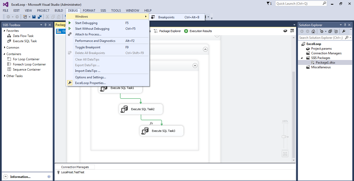354x181 pixels.
Task: Click the Execute SQL Task2 node icon
Action: (x=124, y=109)
